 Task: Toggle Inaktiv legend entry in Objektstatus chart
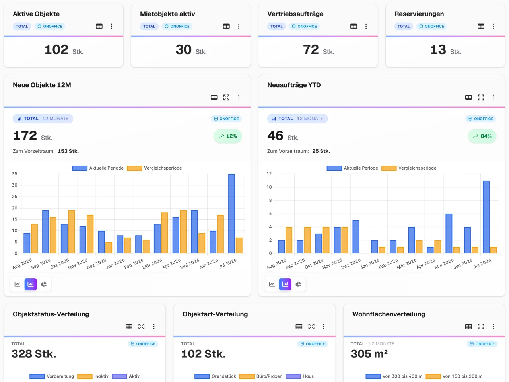coord(93,376)
